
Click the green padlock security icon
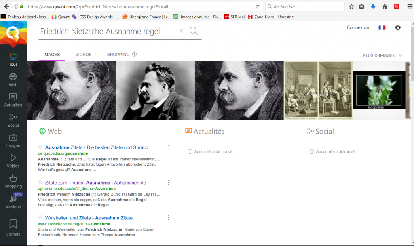[22, 6]
